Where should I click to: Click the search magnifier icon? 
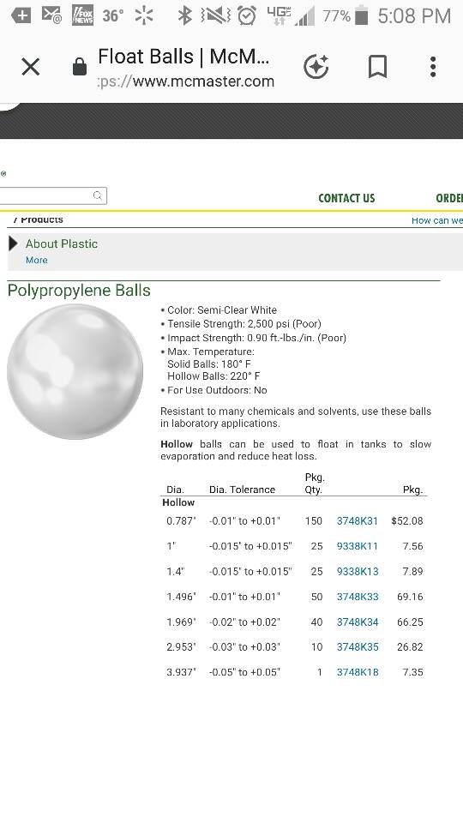click(98, 195)
